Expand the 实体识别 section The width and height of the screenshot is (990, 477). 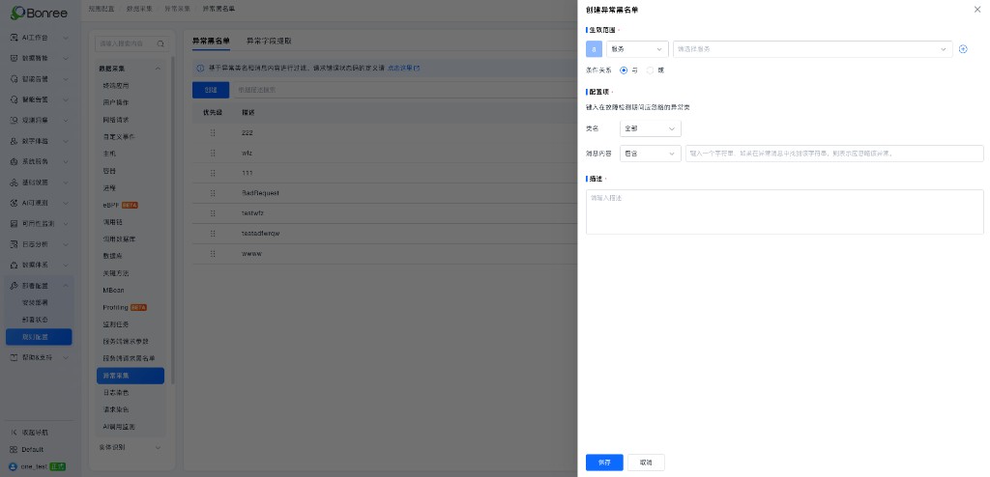[158, 447]
